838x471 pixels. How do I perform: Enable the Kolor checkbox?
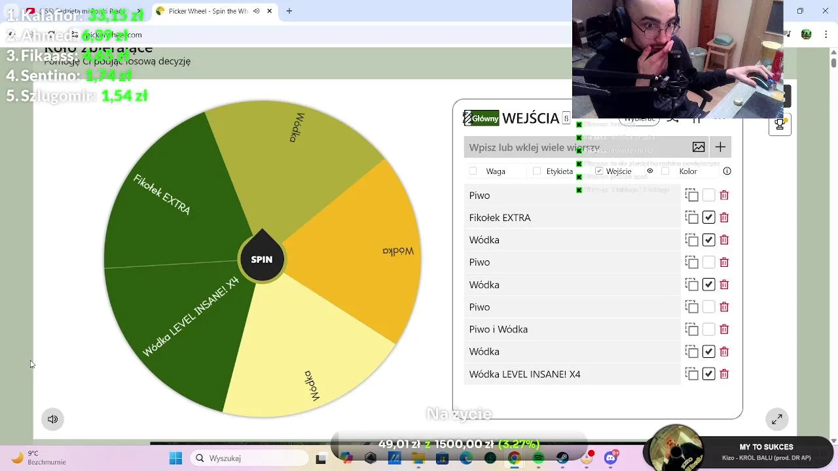665,171
